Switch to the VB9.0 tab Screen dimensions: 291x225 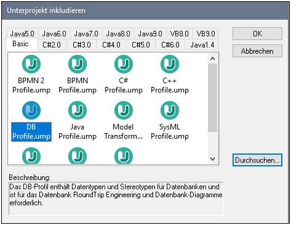click(x=205, y=34)
